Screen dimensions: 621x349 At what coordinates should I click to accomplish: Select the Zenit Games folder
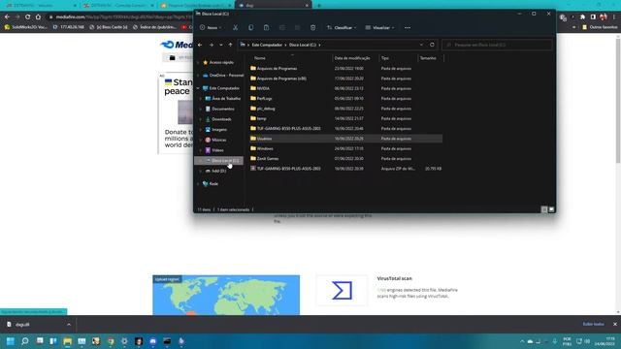[268, 159]
